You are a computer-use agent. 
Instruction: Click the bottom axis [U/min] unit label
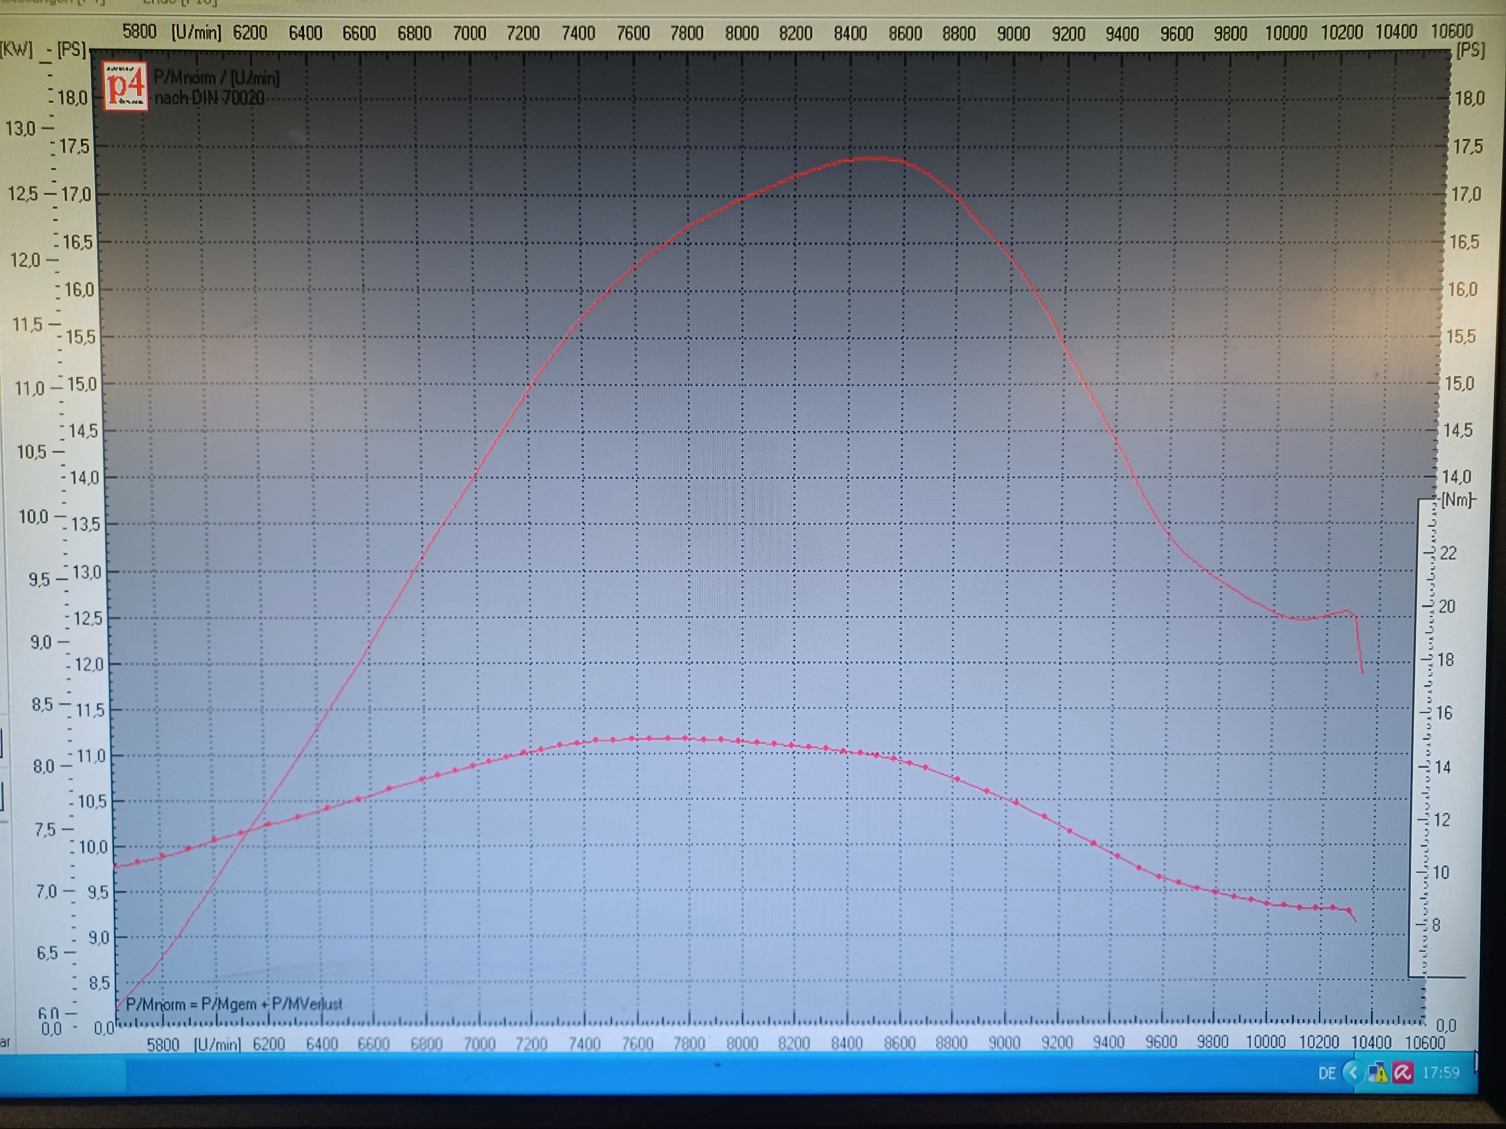217,1045
